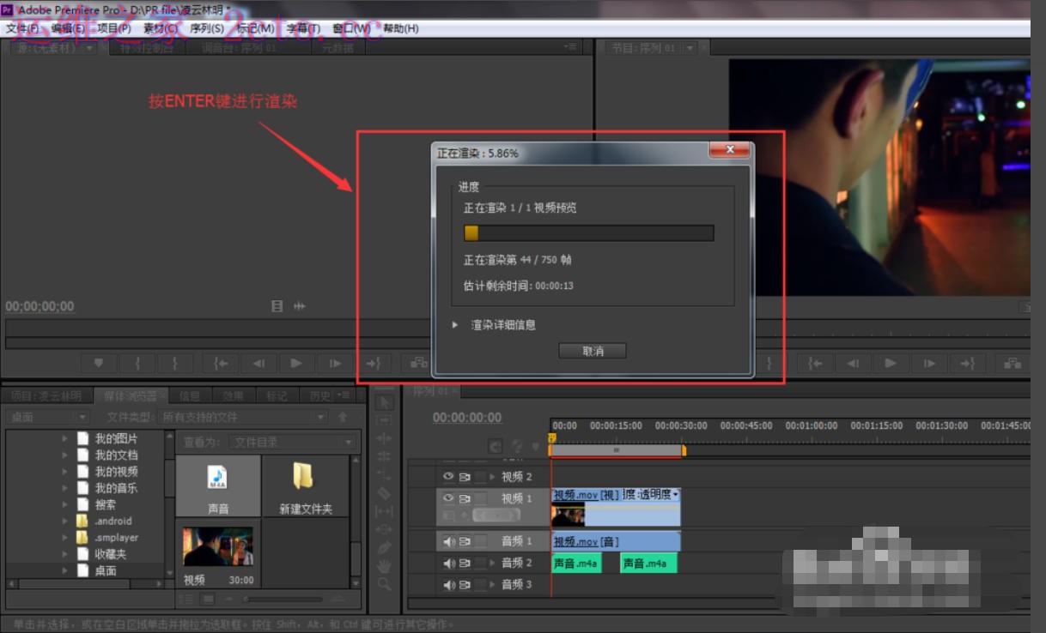Open the 帮助(H) menu
Screen dimensions: 1046x633
click(x=401, y=28)
